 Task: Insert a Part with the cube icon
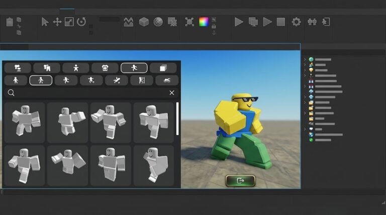tap(144, 22)
